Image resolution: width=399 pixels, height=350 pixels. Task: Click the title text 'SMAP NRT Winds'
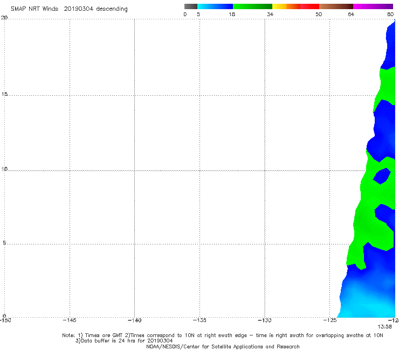pyautogui.click(x=35, y=9)
